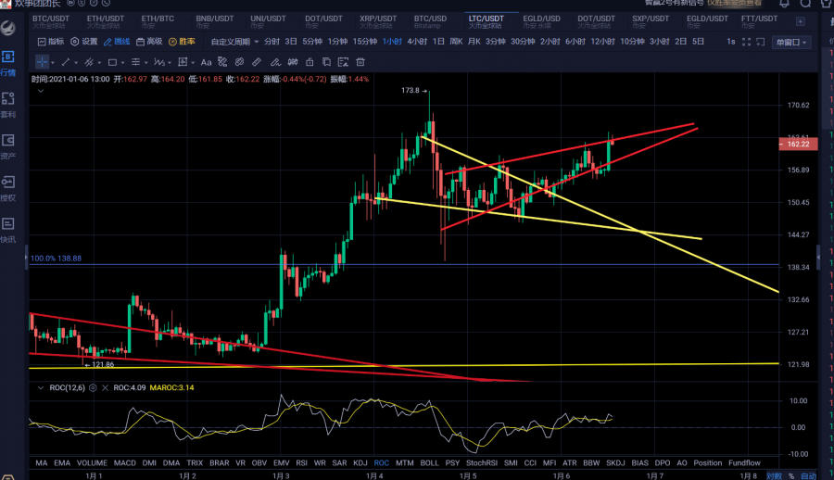
Task: Open the 设置 settings button
Action: pos(84,42)
